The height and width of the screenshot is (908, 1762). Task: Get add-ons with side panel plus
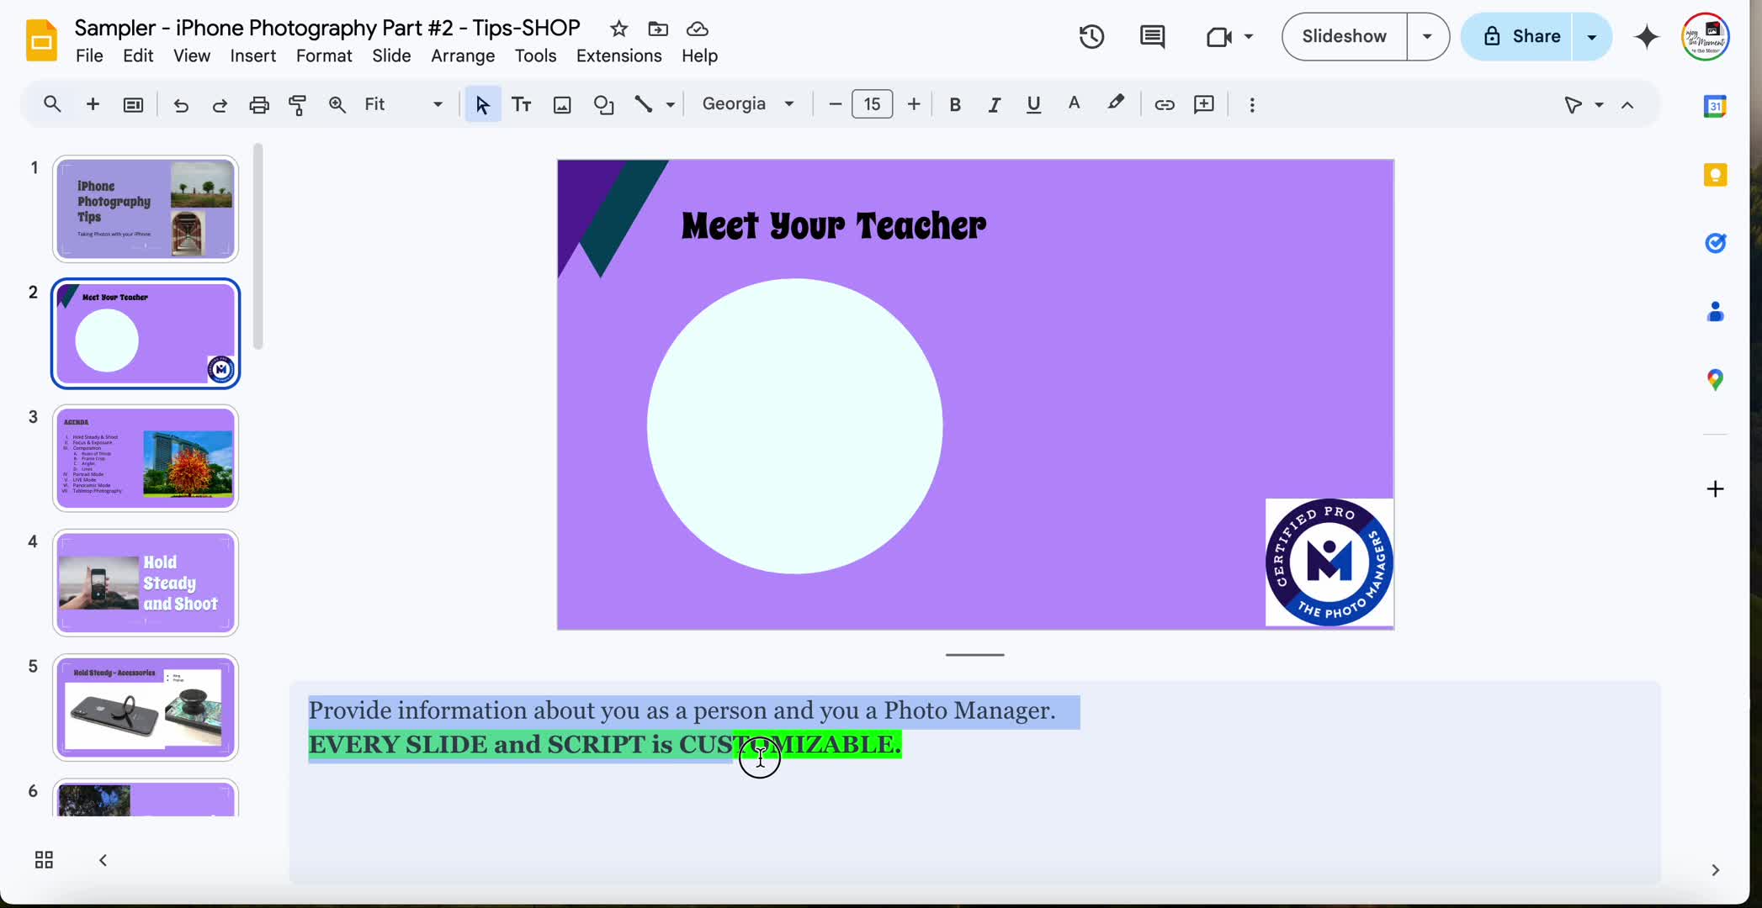pos(1715,488)
